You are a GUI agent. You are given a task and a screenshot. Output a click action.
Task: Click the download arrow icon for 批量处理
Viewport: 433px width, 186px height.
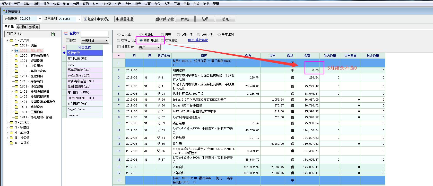117,19
